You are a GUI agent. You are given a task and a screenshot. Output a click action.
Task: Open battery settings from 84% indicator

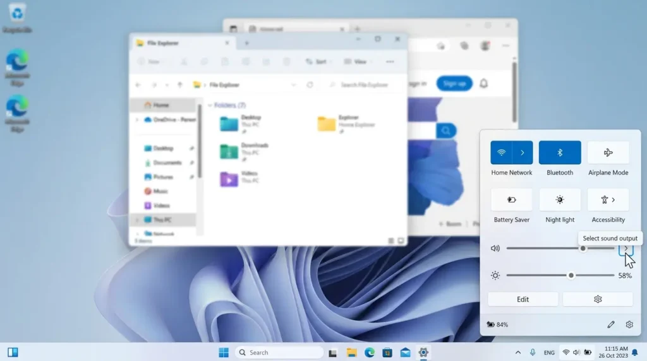coord(498,325)
